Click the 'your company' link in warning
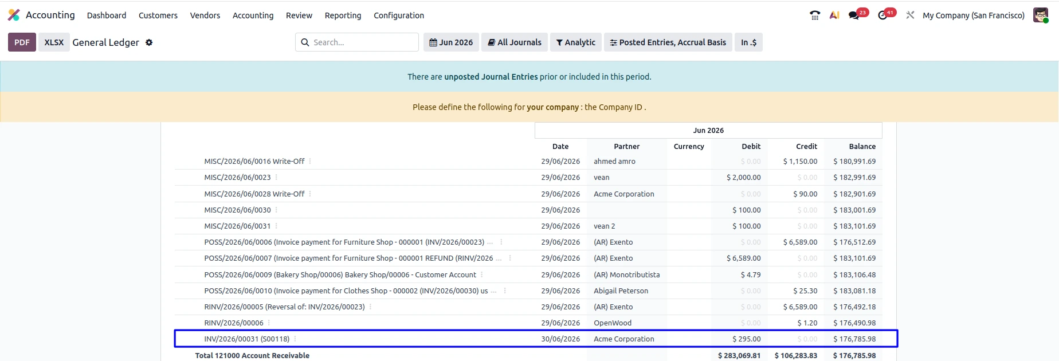Screen dimensions: 1059x361 point(553,107)
